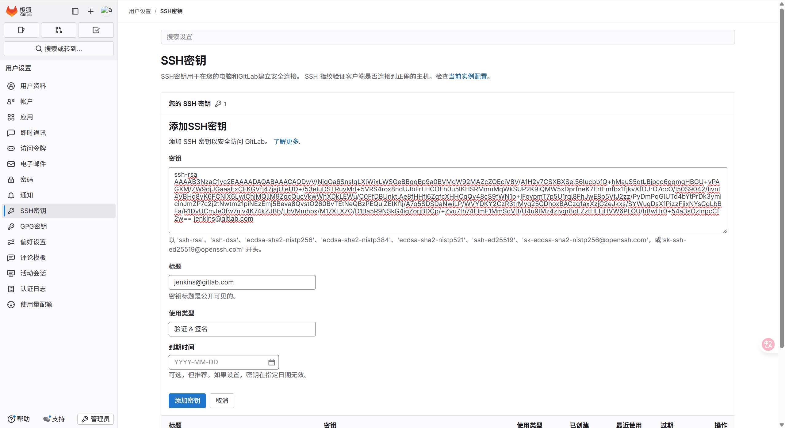The height and width of the screenshot is (428, 785).
Task: Click the GitLab fox logo
Action: click(x=12, y=11)
